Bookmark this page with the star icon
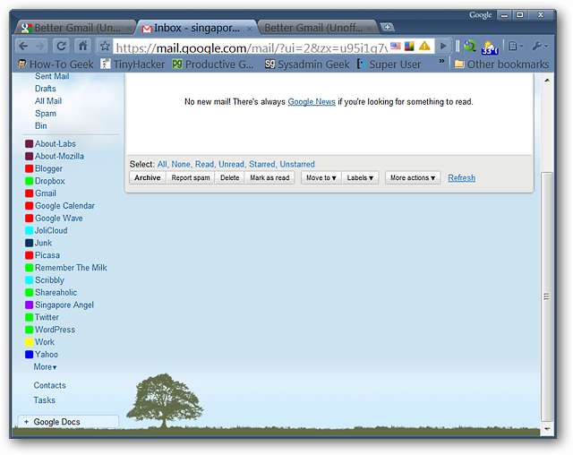 coord(105,46)
